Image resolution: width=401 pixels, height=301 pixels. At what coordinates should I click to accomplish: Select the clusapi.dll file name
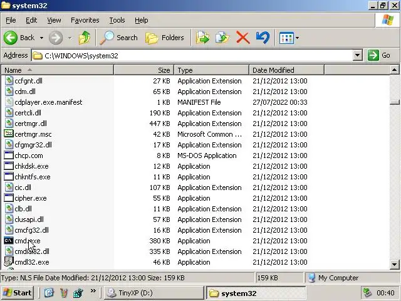click(29, 219)
